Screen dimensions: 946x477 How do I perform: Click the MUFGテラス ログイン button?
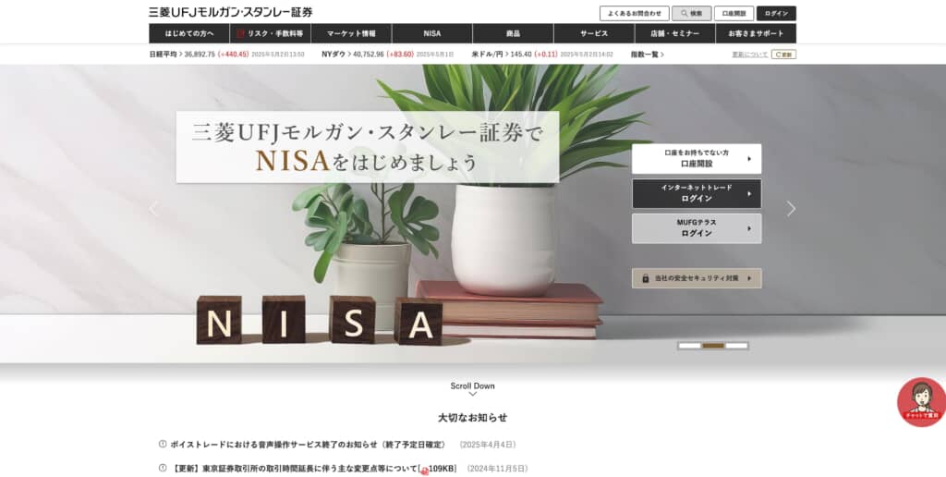[697, 228]
